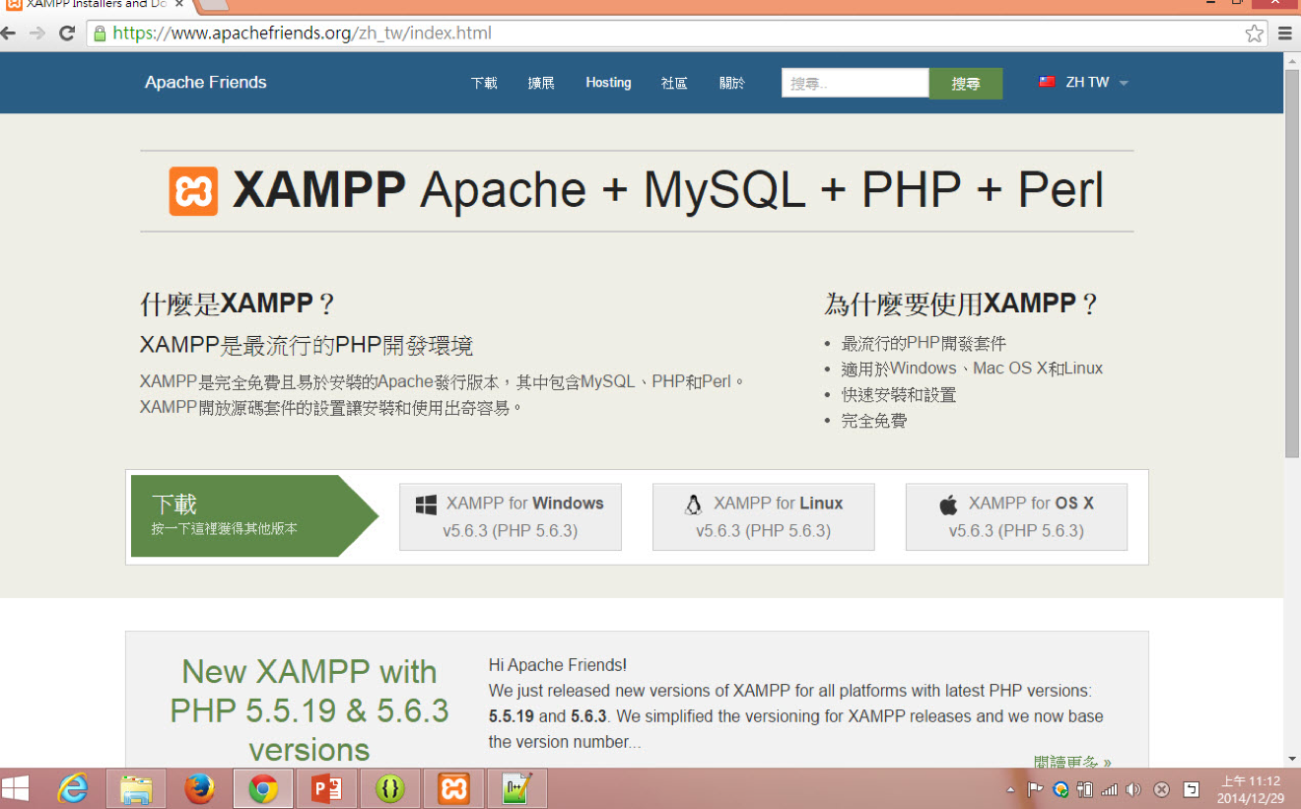Click the tray icon with X circle
Screen dimensions: 1301x809
click(1161, 789)
